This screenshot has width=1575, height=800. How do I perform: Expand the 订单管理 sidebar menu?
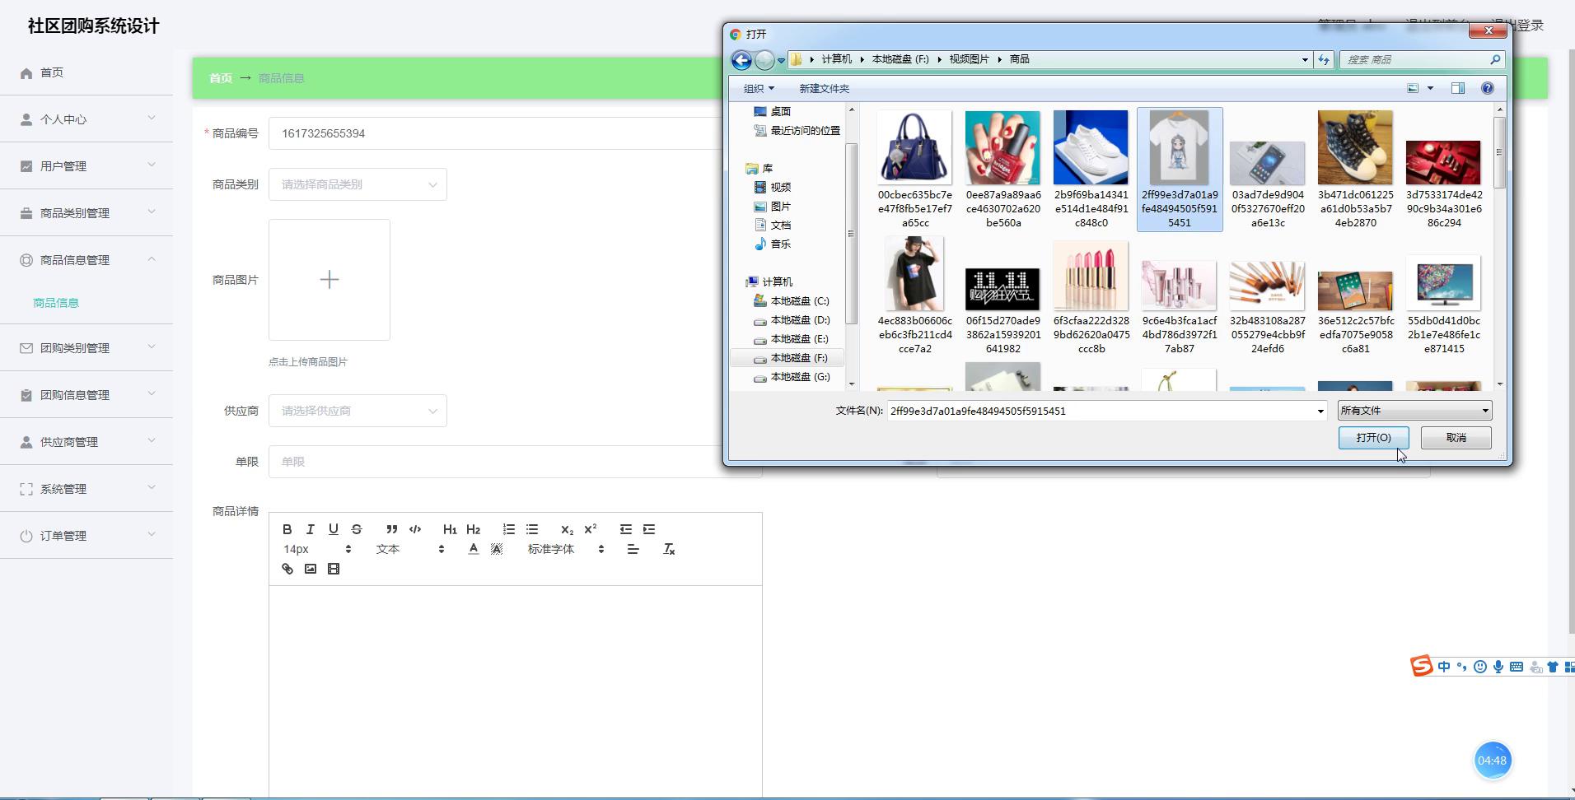(86, 536)
